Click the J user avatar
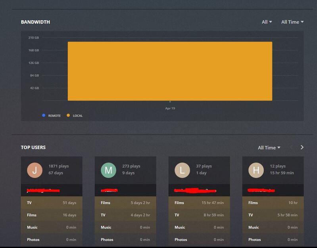 pyautogui.click(x=35, y=170)
